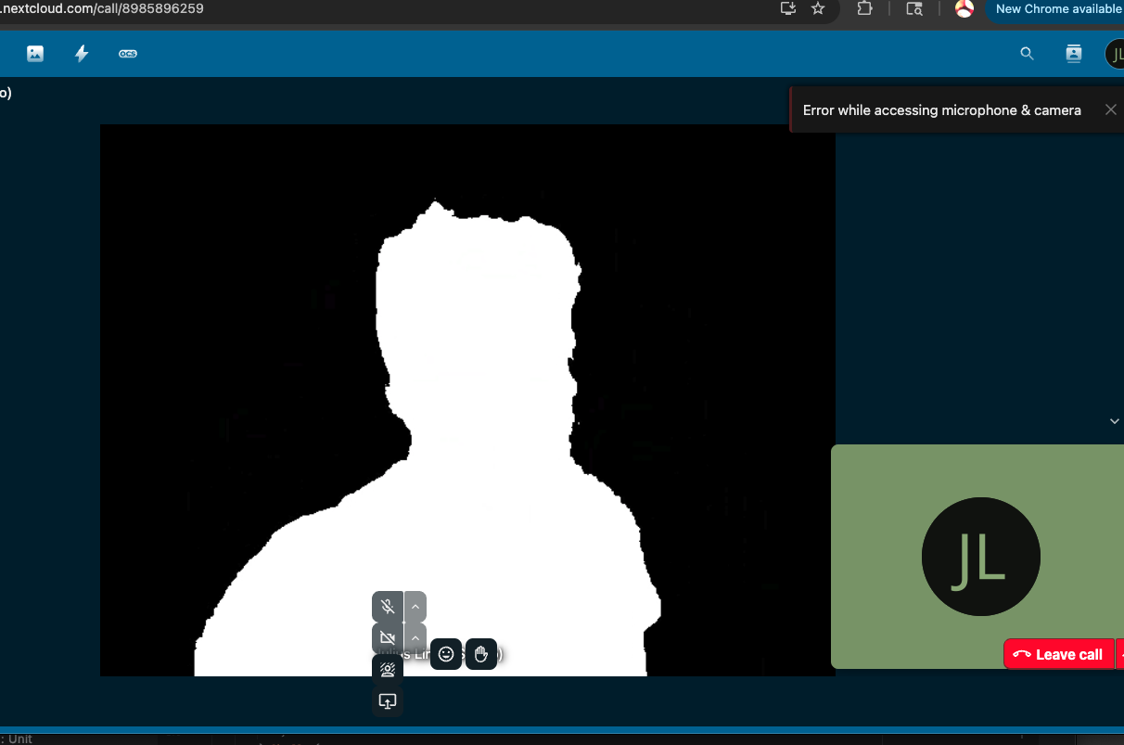Start screen sharing
Viewport: 1124px width, 745px height.
click(x=387, y=701)
